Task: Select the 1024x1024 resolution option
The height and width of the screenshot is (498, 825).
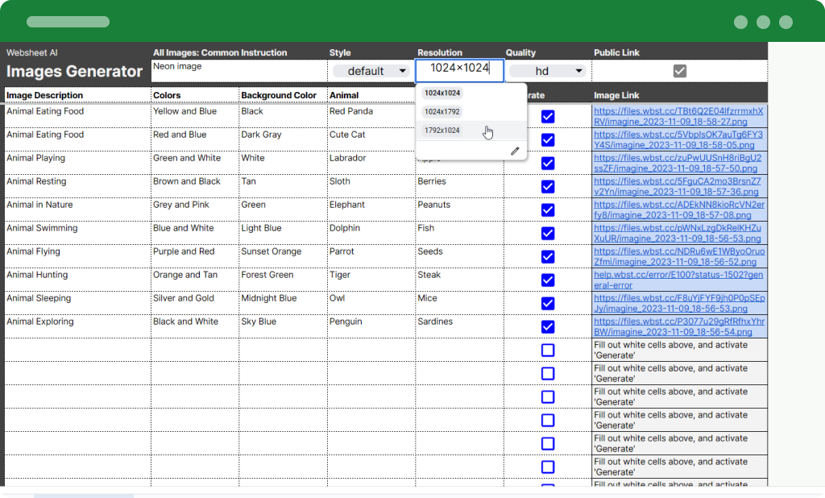Action: tap(442, 93)
